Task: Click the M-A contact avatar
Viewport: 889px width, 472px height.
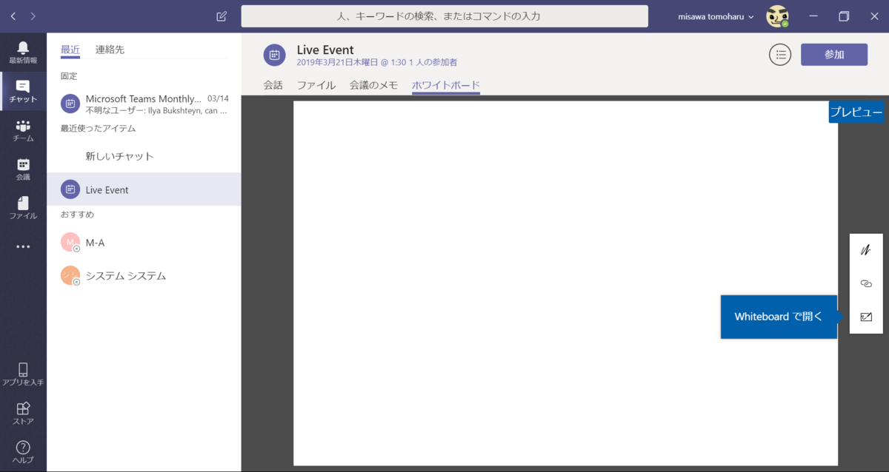Action: point(70,243)
